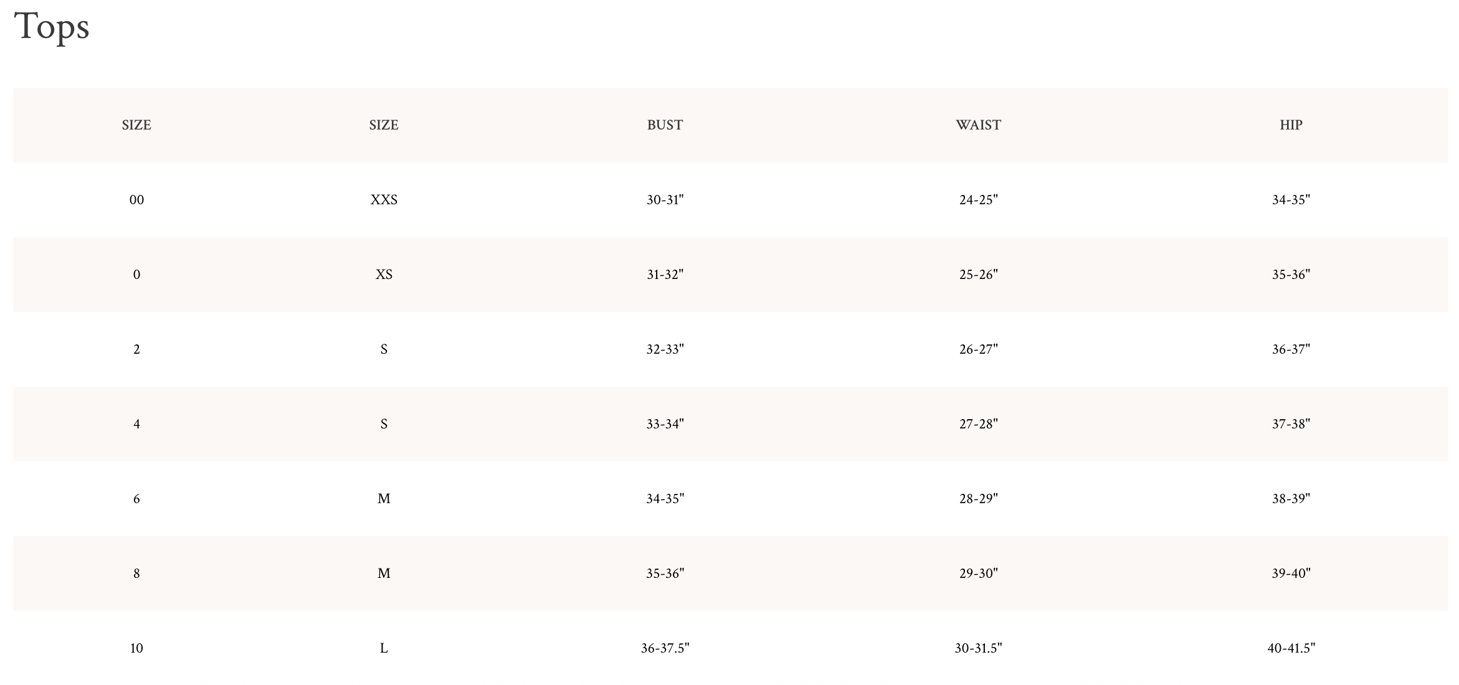Screen dimensions: 1459x685
Task: Select hip measurement 40-41.5"
Action: 1291,648
